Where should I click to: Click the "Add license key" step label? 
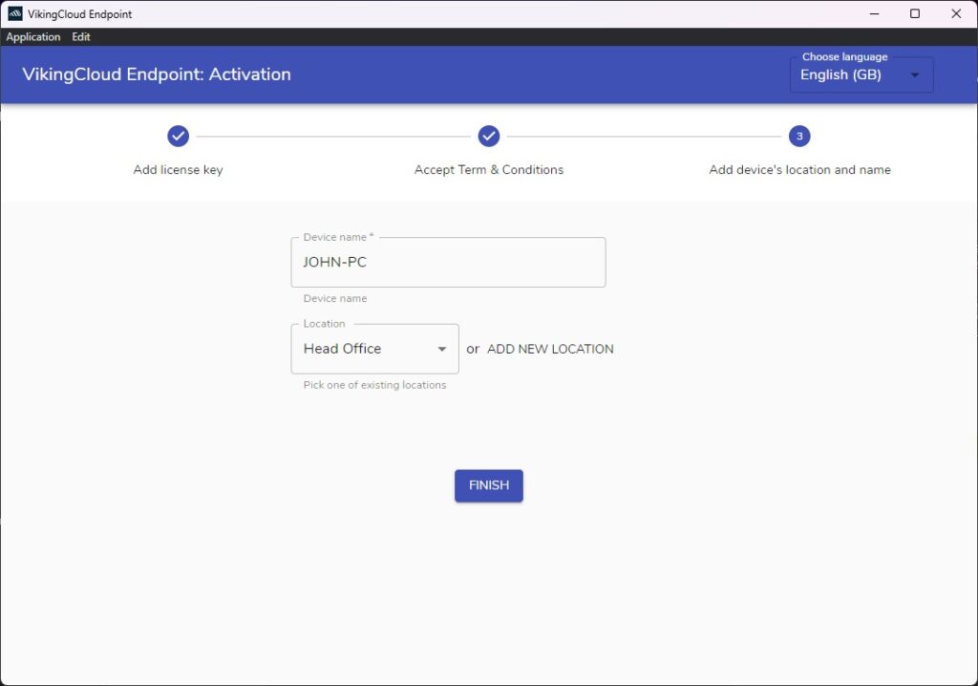(178, 169)
